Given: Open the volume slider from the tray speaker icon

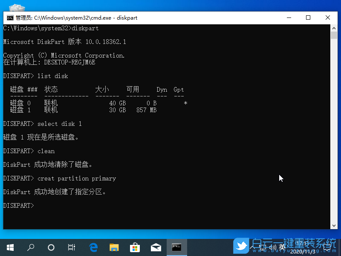Looking at the screenshot, I should coord(273,247).
